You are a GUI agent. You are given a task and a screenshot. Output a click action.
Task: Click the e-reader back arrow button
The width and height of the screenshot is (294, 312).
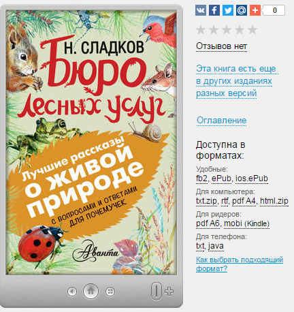72,291
